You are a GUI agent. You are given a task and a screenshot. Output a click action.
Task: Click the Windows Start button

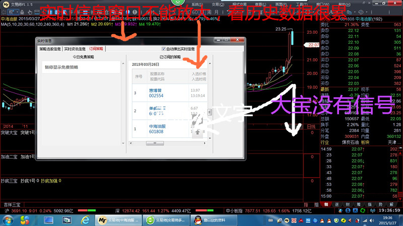click(x=10, y=220)
